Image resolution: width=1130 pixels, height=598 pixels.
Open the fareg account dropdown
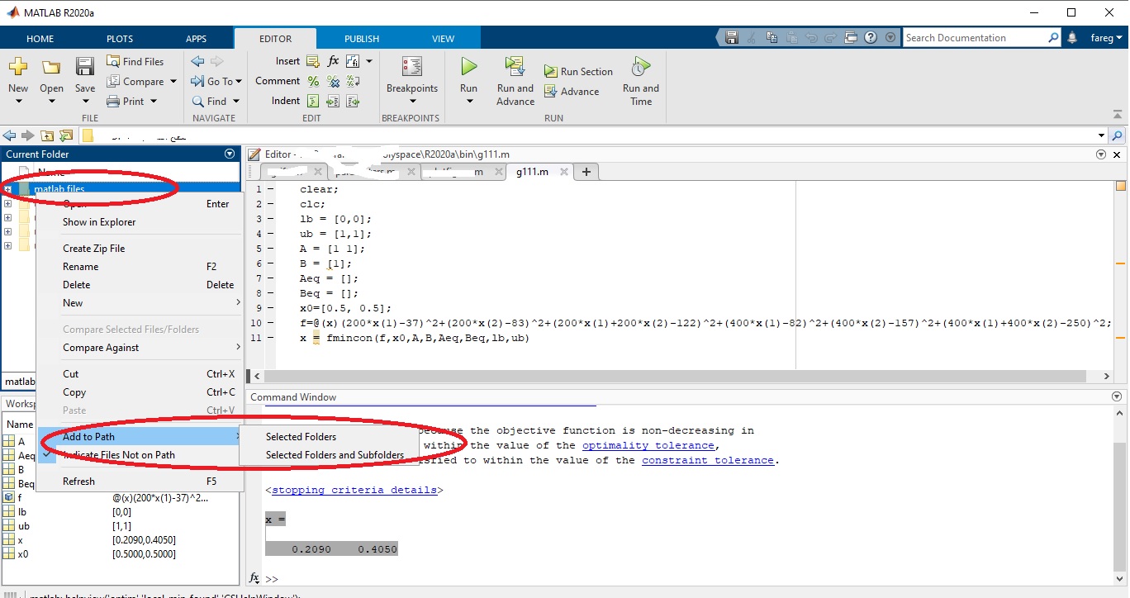pos(1104,38)
